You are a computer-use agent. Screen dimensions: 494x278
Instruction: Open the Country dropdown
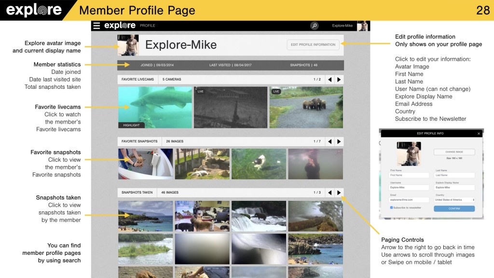click(454, 200)
